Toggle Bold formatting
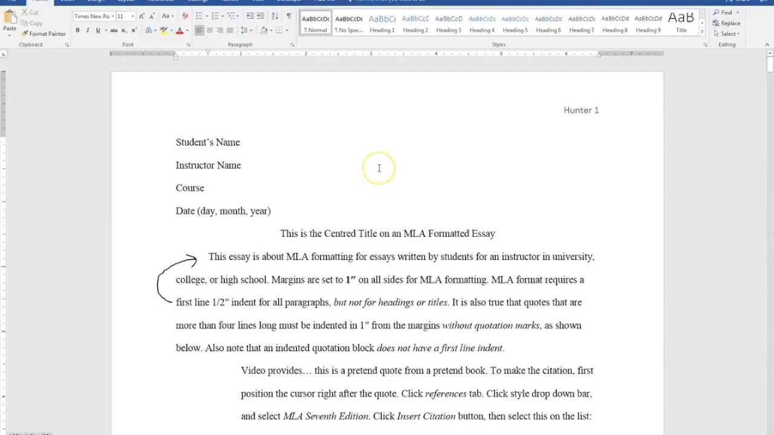Image resolution: width=774 pixels, height=435 pixels. (x=77, y=30)
